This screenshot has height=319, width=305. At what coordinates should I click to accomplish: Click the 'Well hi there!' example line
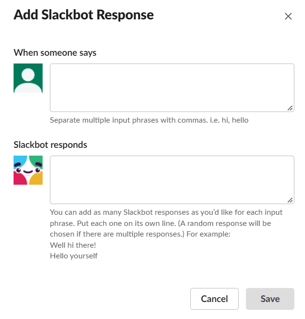pos(73,245)
